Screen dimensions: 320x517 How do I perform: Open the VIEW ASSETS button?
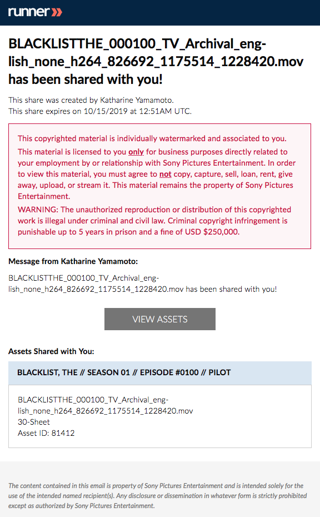pyautogui.click(x=160, y=319)
